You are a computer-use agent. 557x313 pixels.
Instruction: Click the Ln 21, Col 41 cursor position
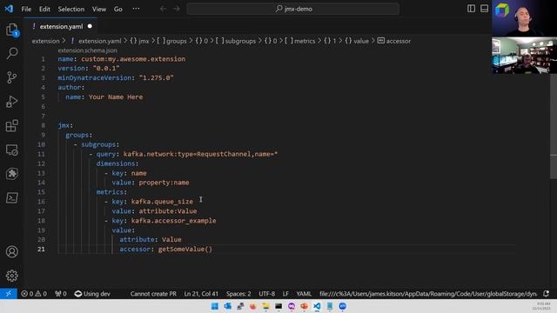click(201, 294)
